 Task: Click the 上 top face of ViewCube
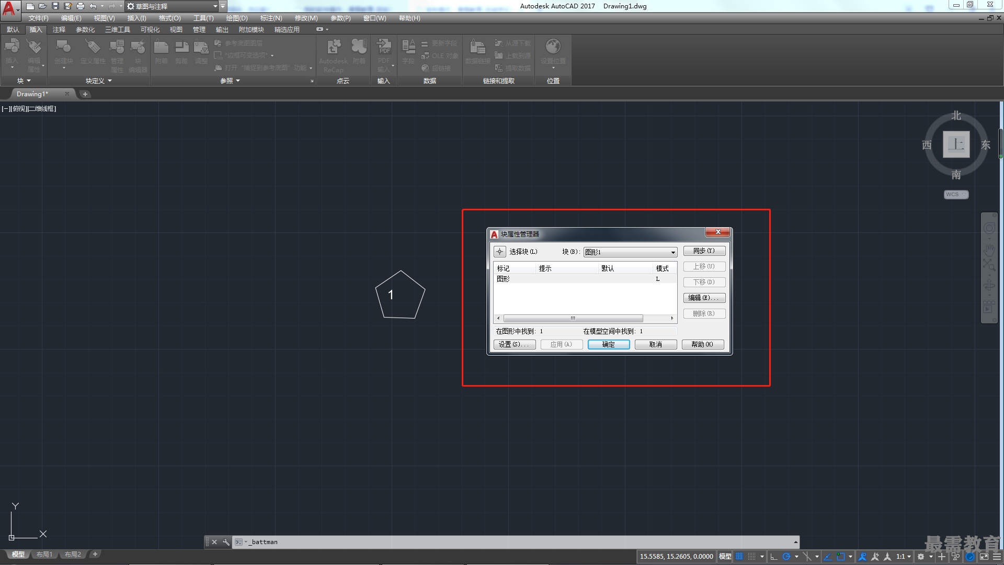coord(956,144)
